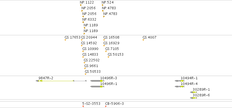Select the 5-SZ-3553 red marker arrow
This screenshot has width=232, height=108.
pos(83,106)
